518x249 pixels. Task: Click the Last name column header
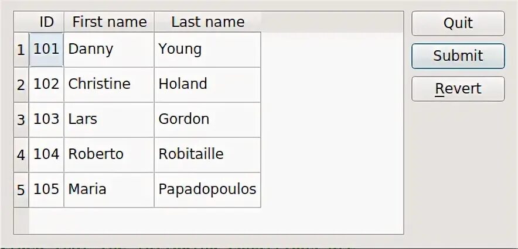(207, 22)
